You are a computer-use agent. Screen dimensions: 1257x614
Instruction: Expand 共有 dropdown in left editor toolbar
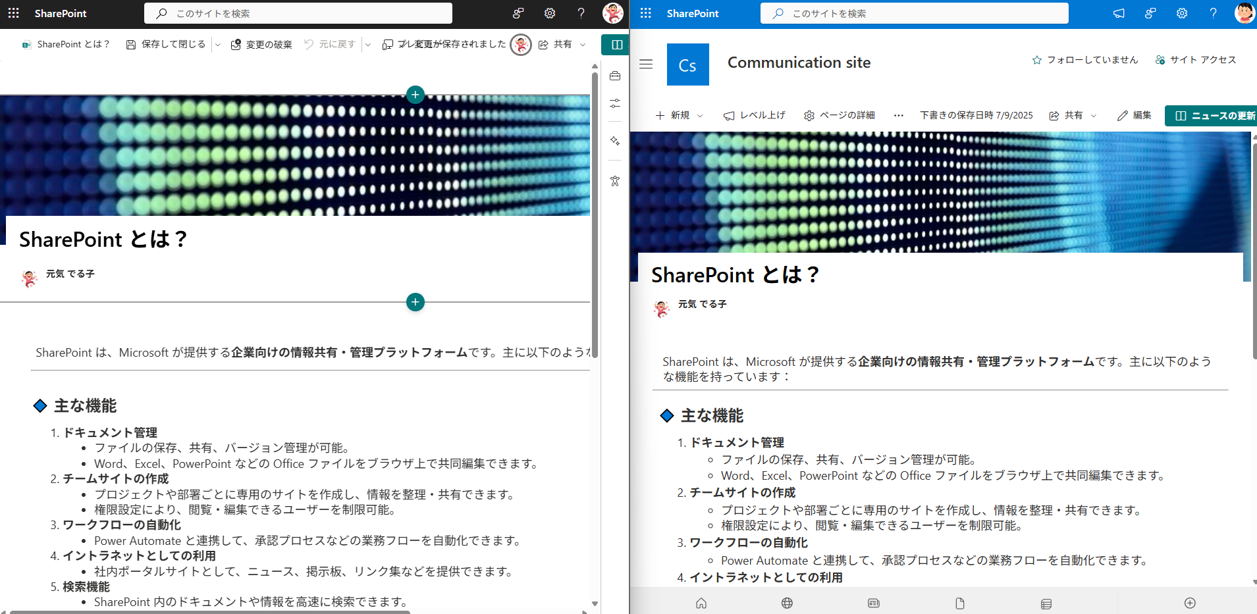(x=583, y=45)
